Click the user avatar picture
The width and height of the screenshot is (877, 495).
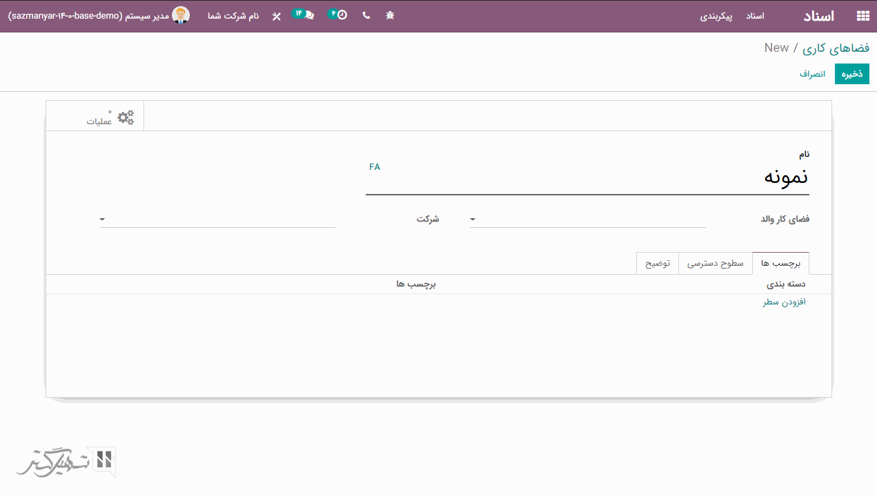pos(181,15)
